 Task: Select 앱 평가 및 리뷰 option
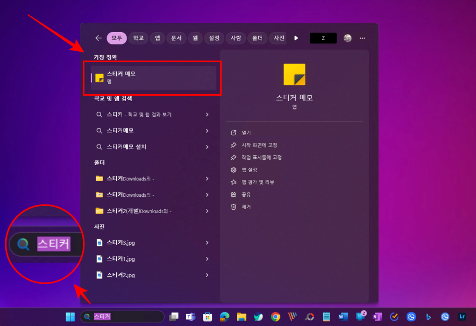(252, 182)
